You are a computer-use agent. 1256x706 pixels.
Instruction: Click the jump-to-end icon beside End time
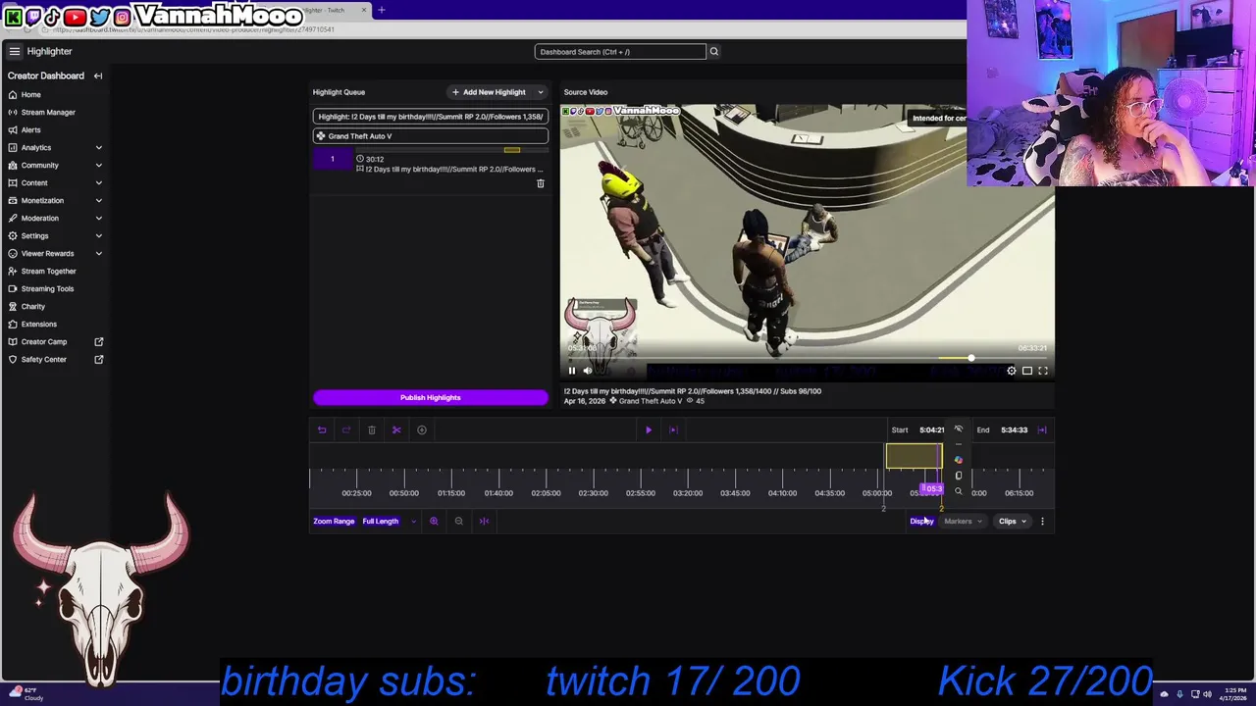(1042, 429)
